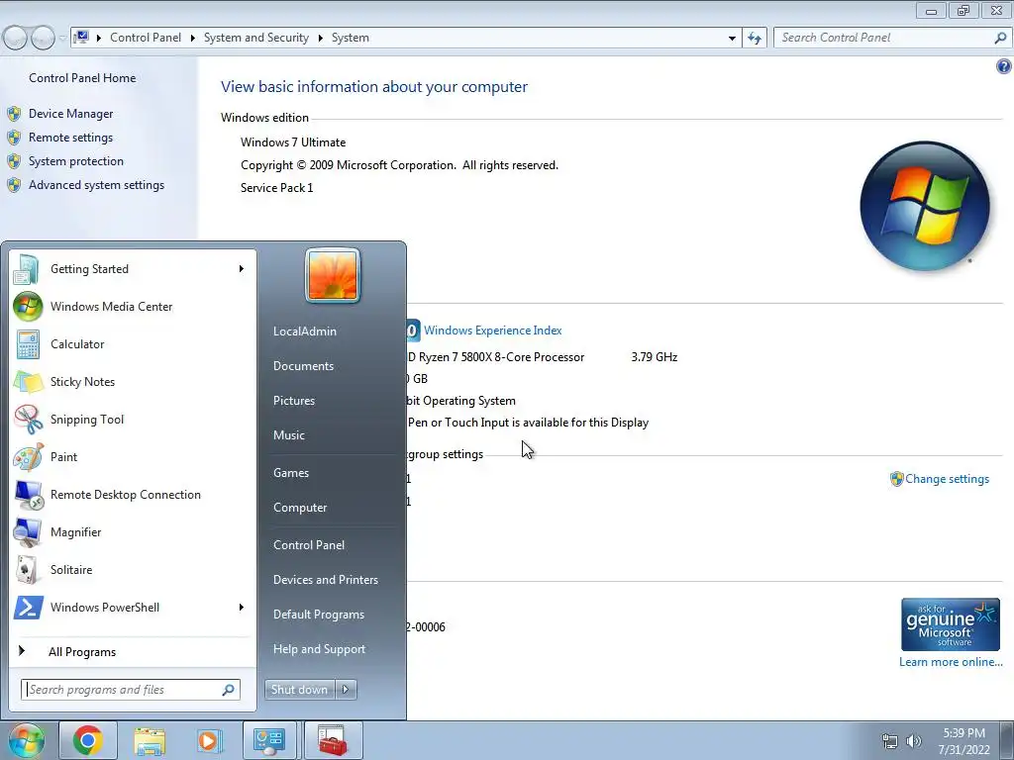Launch the Magnifier icon
Screen dimensions: 1014x760
click(x=28, y=531)
